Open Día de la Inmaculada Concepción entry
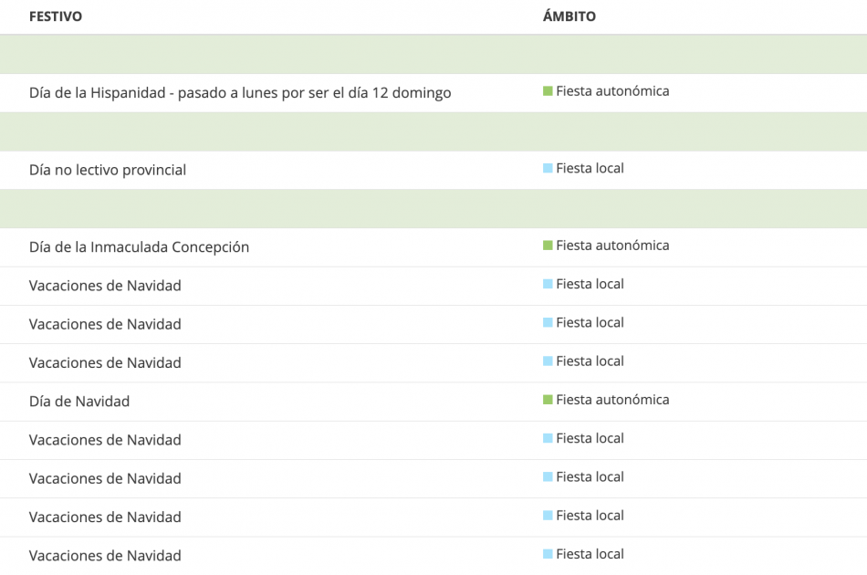Viewport: 867px width, 575px height. point(139,247)
